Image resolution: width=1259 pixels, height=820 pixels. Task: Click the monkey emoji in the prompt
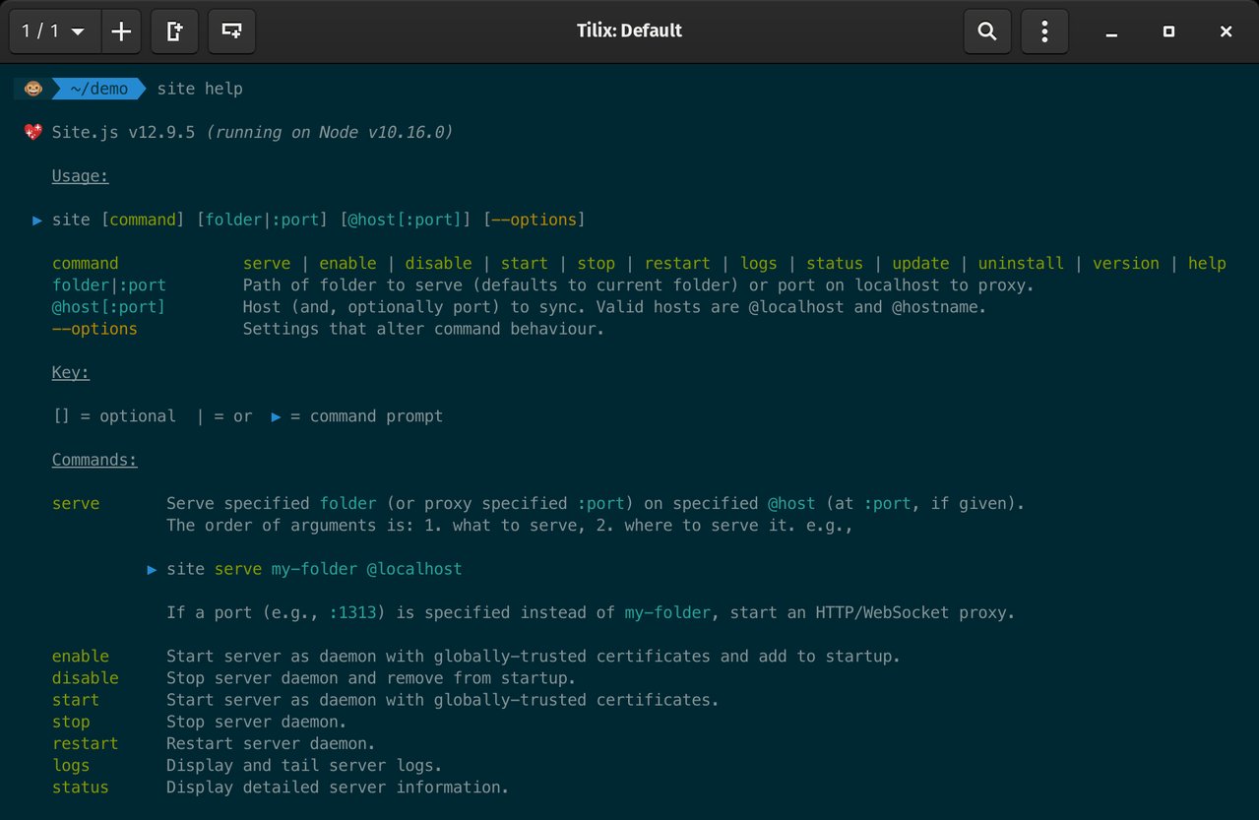[x=33, y=89]
